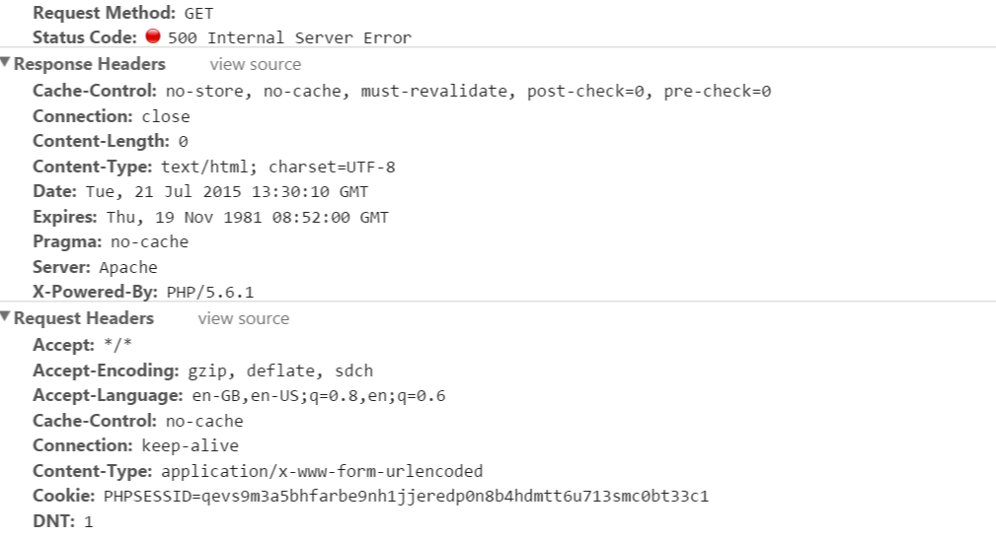This screenshot has height=539, width=996.
Task: Click the application/x-www-form-urlencoded Content-Type value
Action: coord(322,471)
